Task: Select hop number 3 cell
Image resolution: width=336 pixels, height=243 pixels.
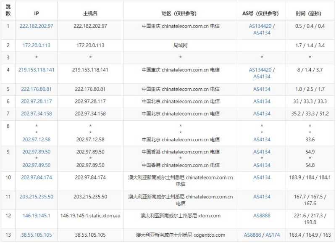Action: pyautogui.click(x=8, y=58)
